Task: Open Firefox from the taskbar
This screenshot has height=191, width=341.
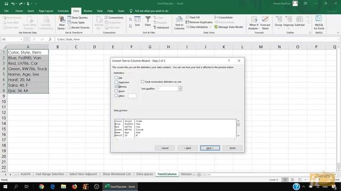Action: click(75, 186)
